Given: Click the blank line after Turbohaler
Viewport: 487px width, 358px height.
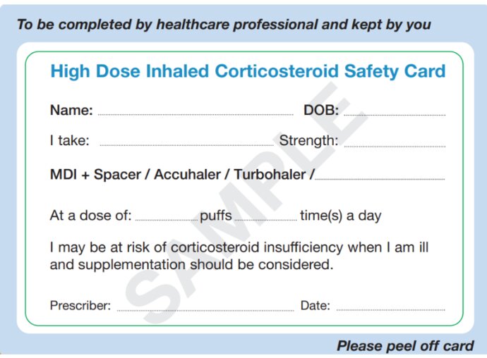Looking at the screenshot, I should tap(380, 178).
